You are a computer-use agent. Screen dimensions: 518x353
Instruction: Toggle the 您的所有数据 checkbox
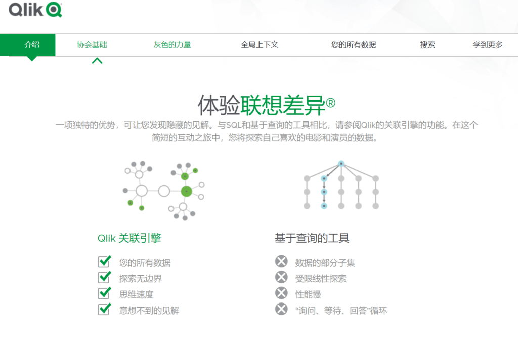click(104, 261)
